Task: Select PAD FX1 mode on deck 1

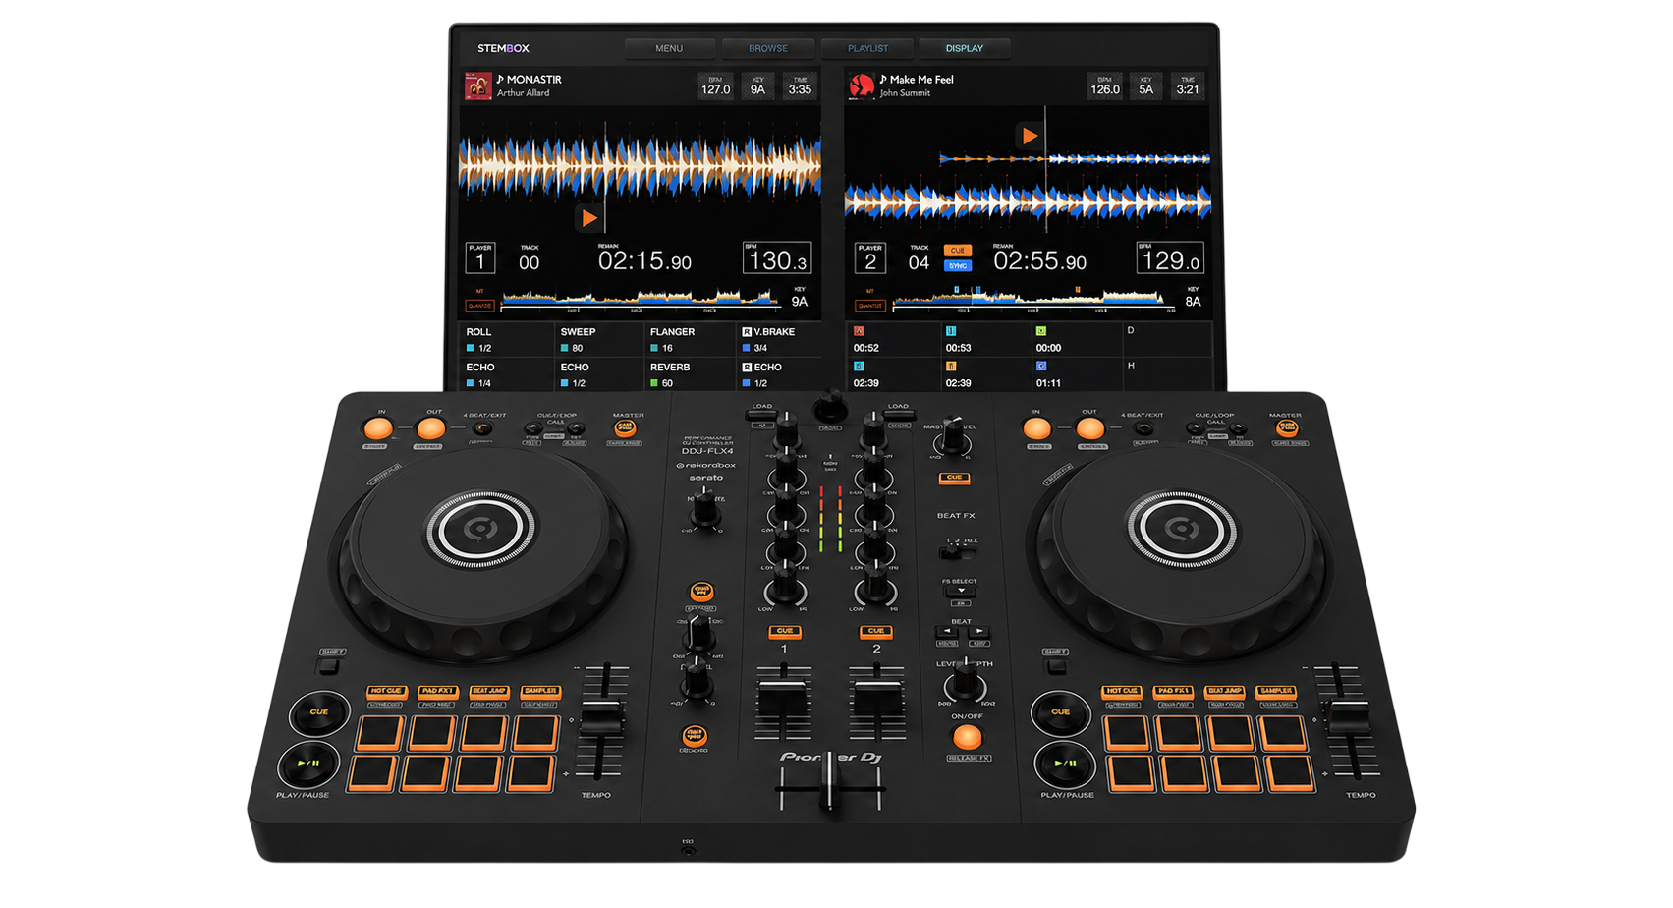Action: click(437, 692)
